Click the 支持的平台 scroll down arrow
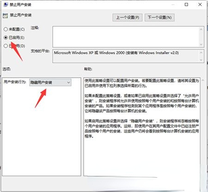The height and width of the screenshot is (192, 208). tap(201, 60)
